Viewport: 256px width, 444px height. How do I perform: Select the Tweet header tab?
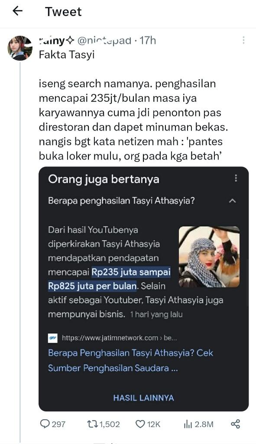(x=63, y=12)
